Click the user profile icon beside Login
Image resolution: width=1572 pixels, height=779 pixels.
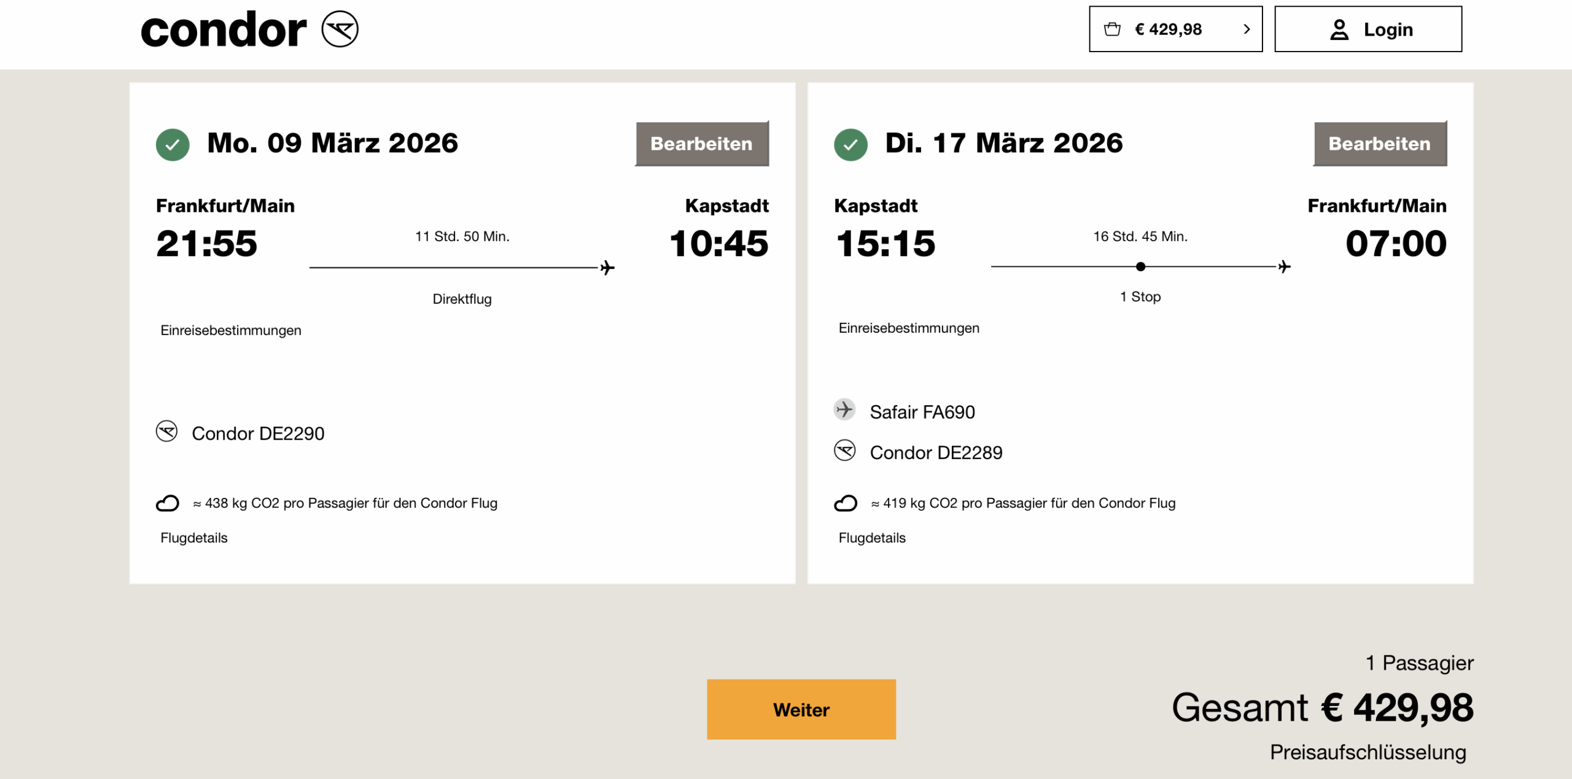point(1339,29)
